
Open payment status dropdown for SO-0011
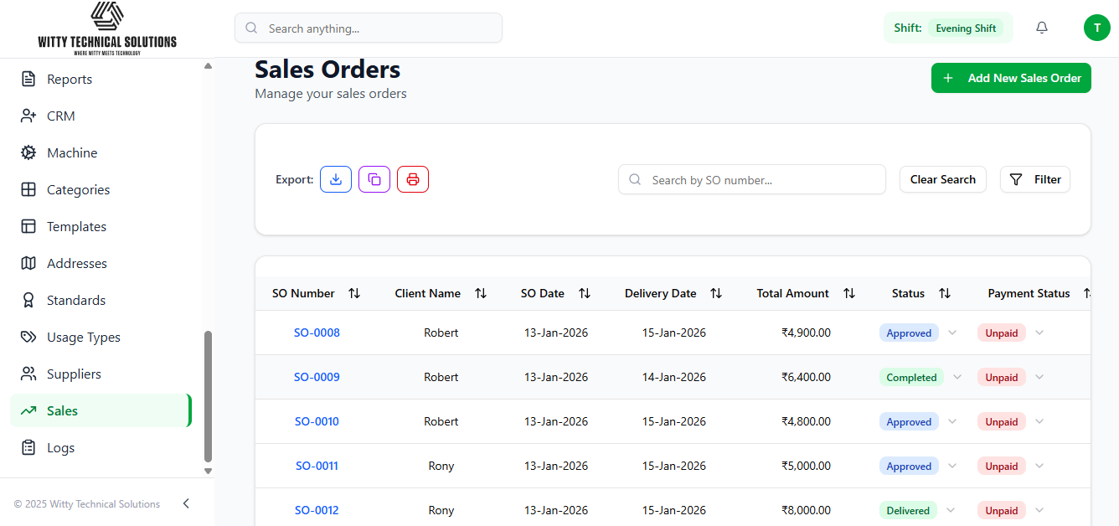click(x=1039, y=466)
